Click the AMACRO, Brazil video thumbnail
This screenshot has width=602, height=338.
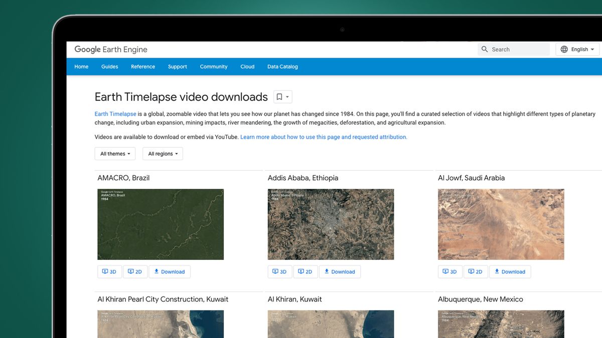[x=161, y=224]
